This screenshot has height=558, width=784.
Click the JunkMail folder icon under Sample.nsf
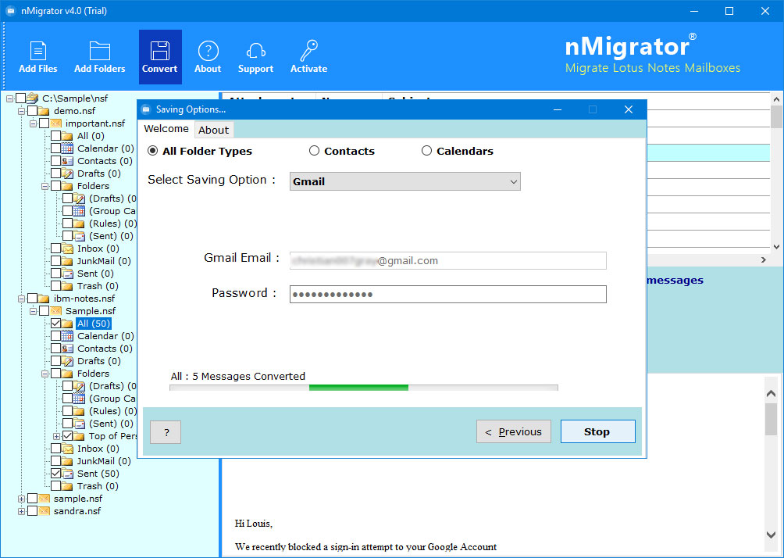coord(67,461)
